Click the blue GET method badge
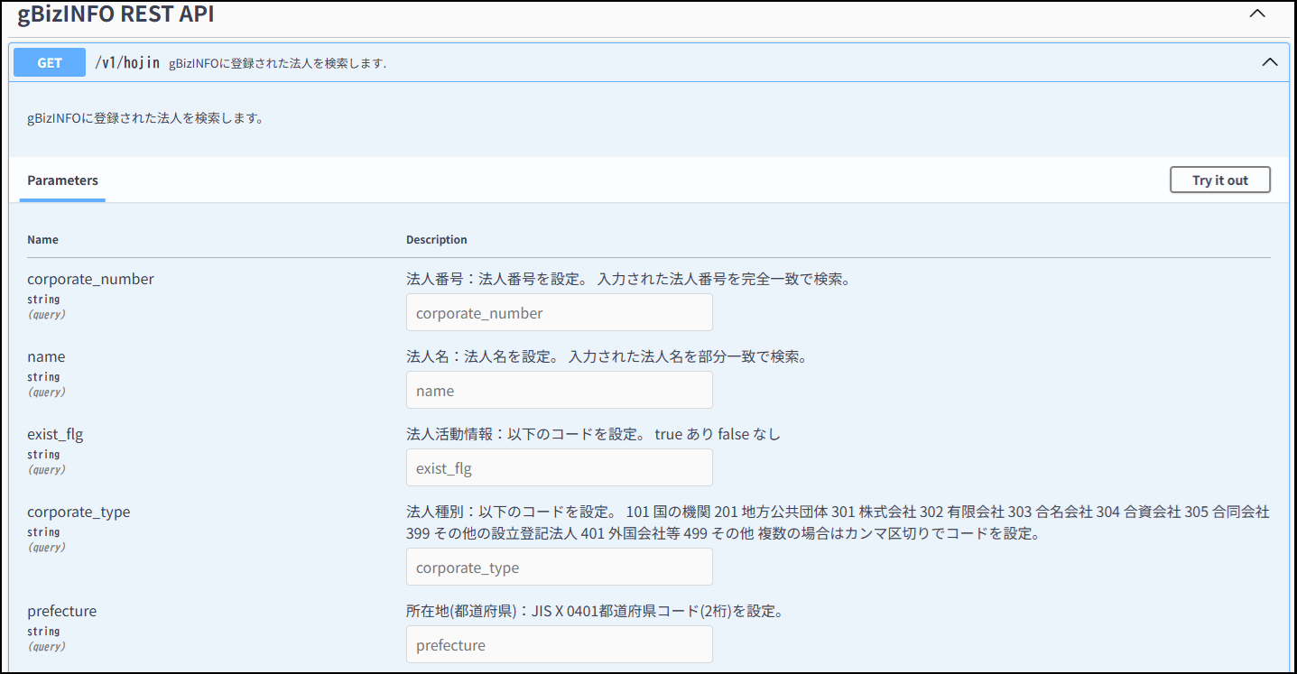The image size is (1297, 674). click(50, 62)
